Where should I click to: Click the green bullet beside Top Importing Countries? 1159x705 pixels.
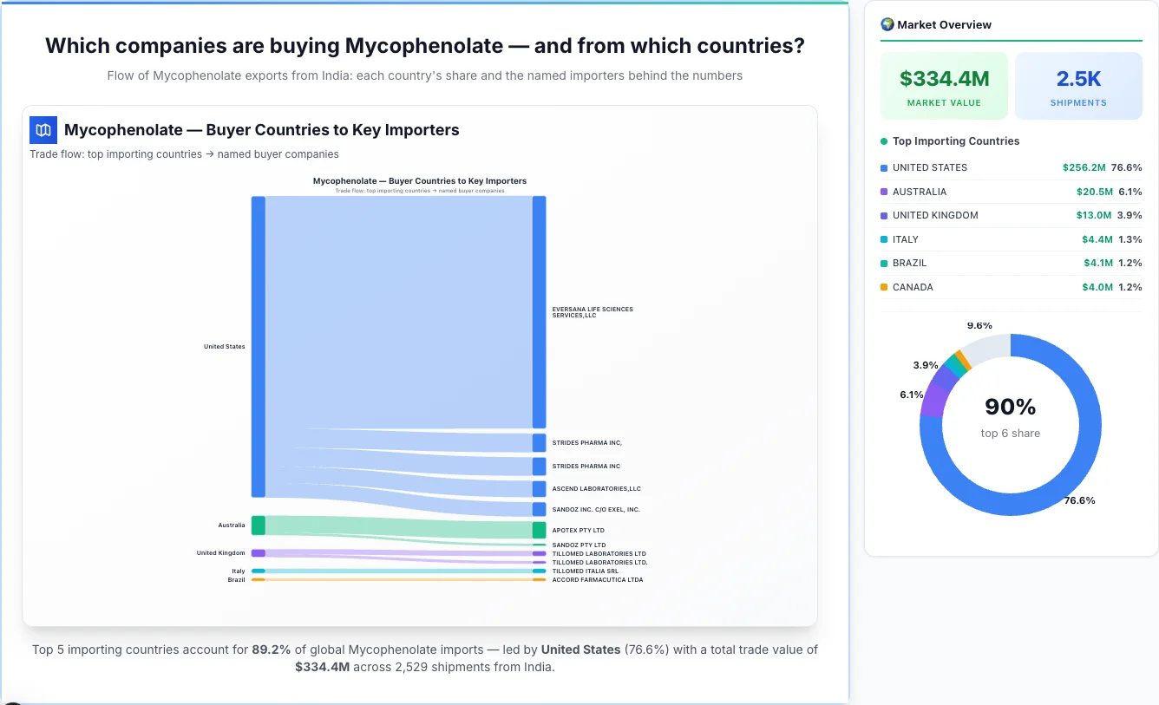(883, 140)
